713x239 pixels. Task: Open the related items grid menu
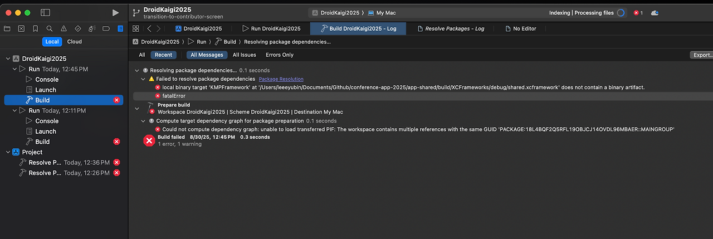pos(136,28)
